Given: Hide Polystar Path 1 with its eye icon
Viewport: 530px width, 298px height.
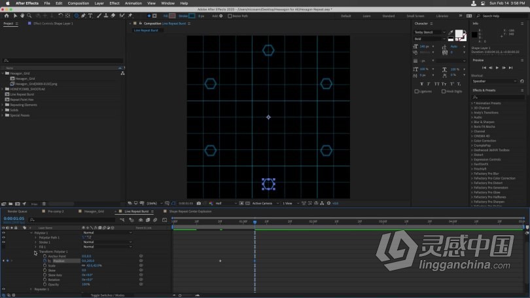Looking at the screenshot, I should (x=4, y=238).
